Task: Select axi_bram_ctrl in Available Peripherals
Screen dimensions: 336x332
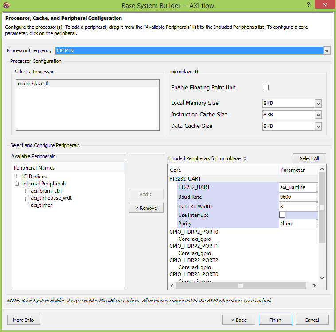Action: click(x=46, y=191)
